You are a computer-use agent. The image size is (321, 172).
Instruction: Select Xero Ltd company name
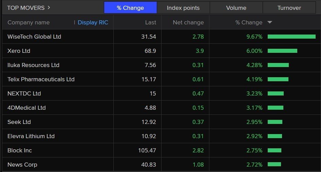(x=19, y=51)
